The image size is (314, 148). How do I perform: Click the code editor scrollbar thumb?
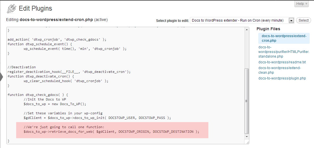point(247,101)
